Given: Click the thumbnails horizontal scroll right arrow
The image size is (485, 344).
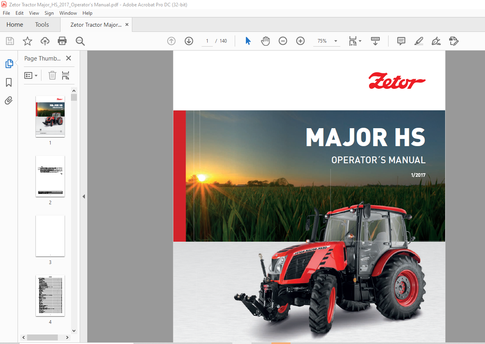Looking at the screenshot, I should pyautogui.click(x=67, y=337).
